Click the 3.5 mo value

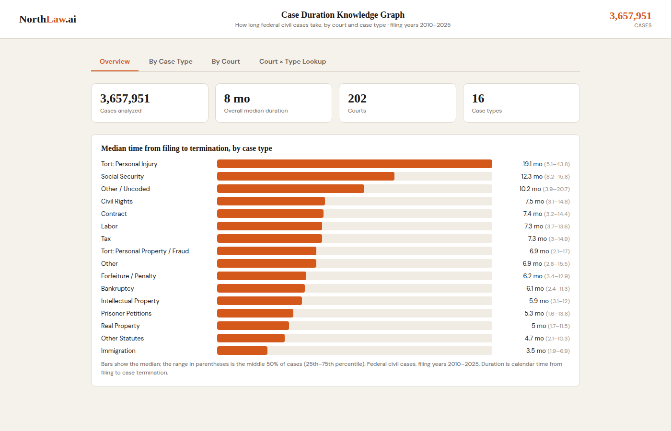tap(536, 351)
